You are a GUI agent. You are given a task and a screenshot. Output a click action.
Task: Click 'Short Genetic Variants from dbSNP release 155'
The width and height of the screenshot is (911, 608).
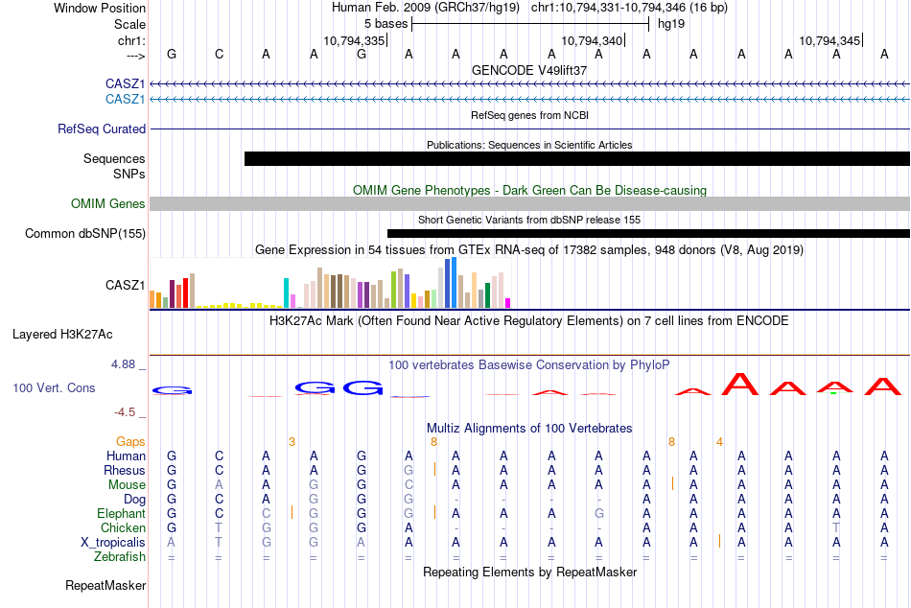click(x=529, y=220)
